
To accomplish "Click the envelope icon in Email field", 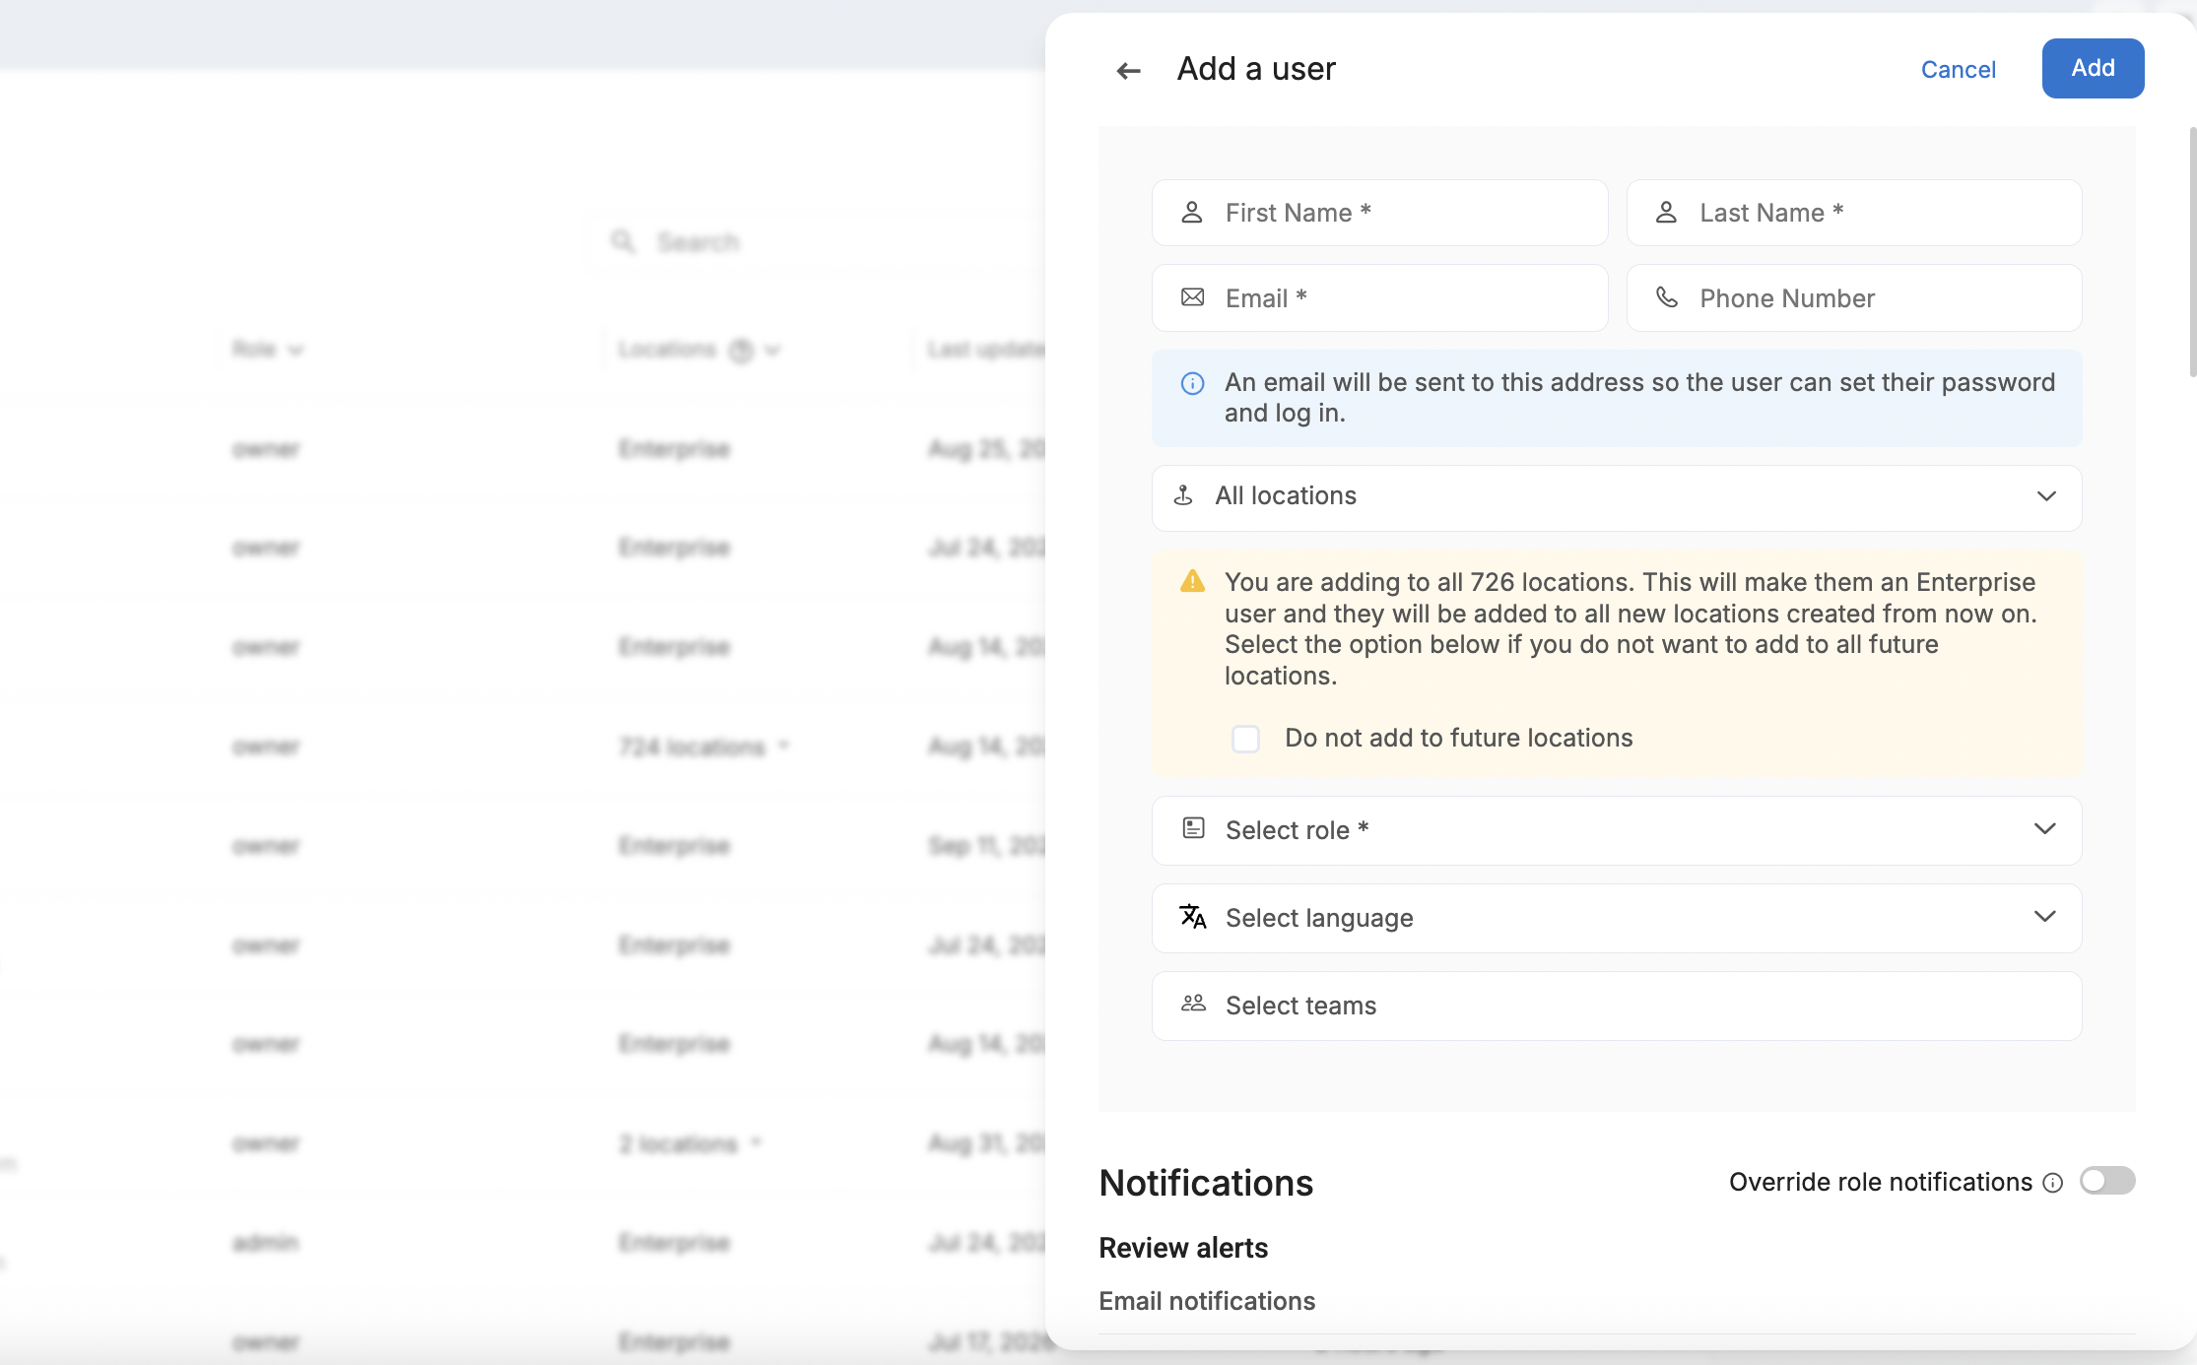I will click(1192, 297).
